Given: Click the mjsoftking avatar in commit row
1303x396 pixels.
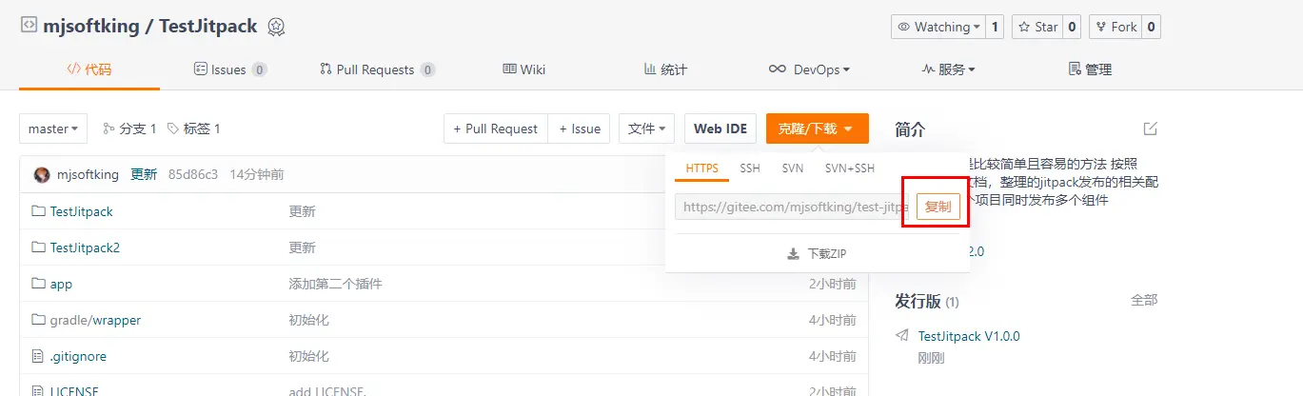Looking at the screenshot, I should coord(42,174).
